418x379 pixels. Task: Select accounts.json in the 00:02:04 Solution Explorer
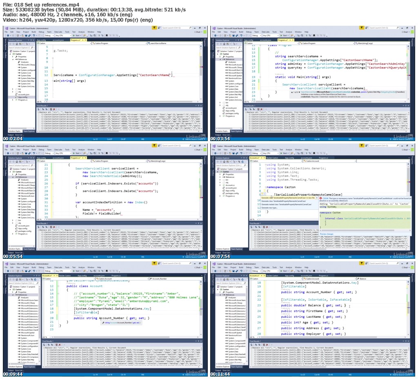pyautogui.click(x=23, y=94)
